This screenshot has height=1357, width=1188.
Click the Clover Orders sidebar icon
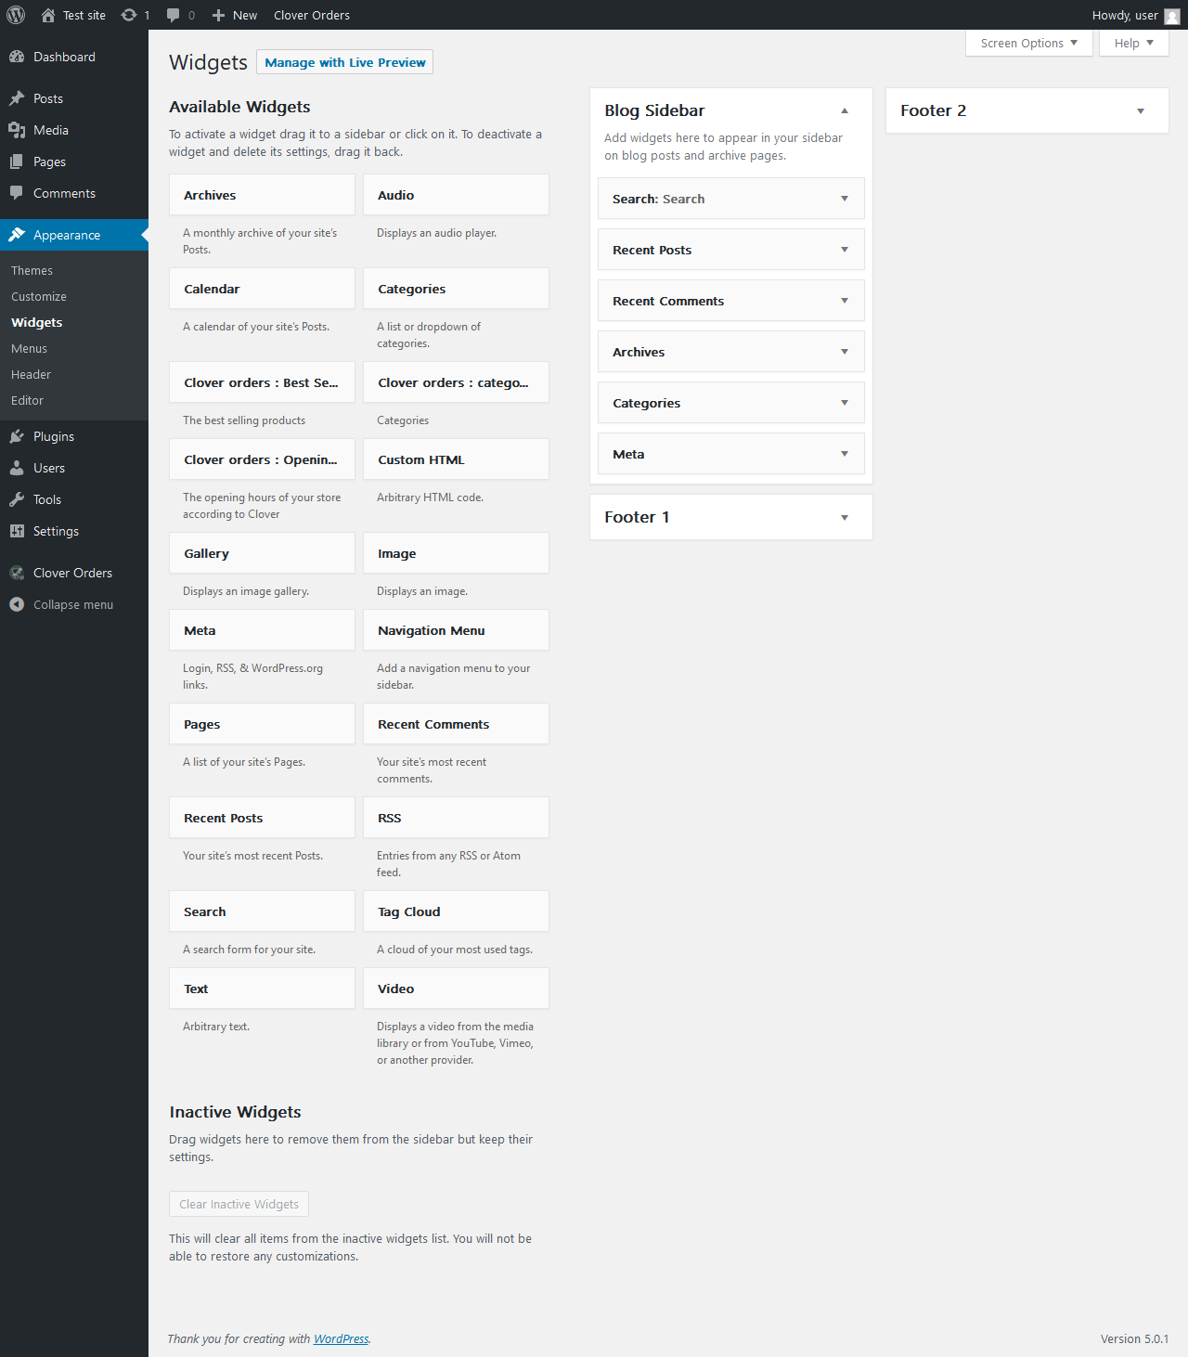[x=17, y=573]
